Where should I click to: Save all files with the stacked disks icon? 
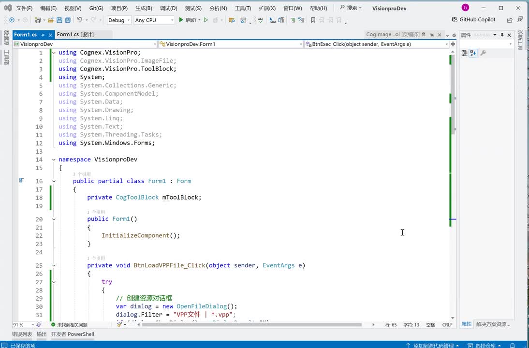pos(68,20)
